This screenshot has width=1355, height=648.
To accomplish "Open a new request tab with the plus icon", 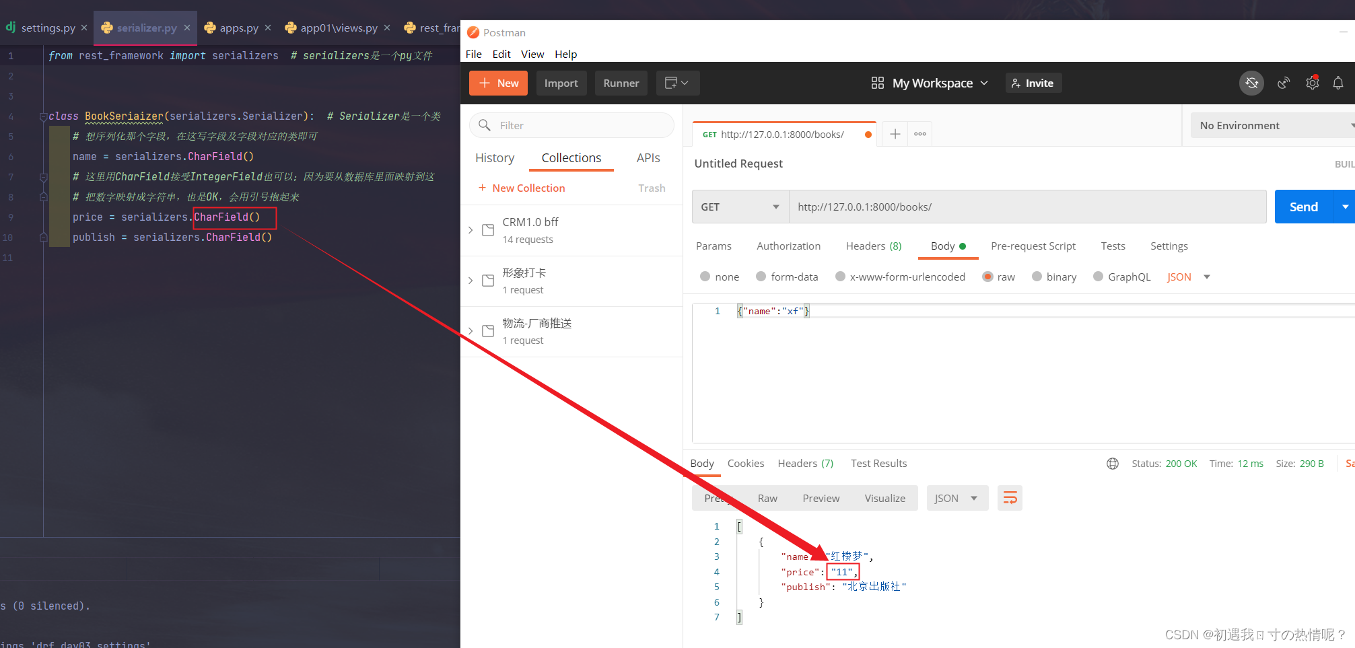I will pos(894,133).
